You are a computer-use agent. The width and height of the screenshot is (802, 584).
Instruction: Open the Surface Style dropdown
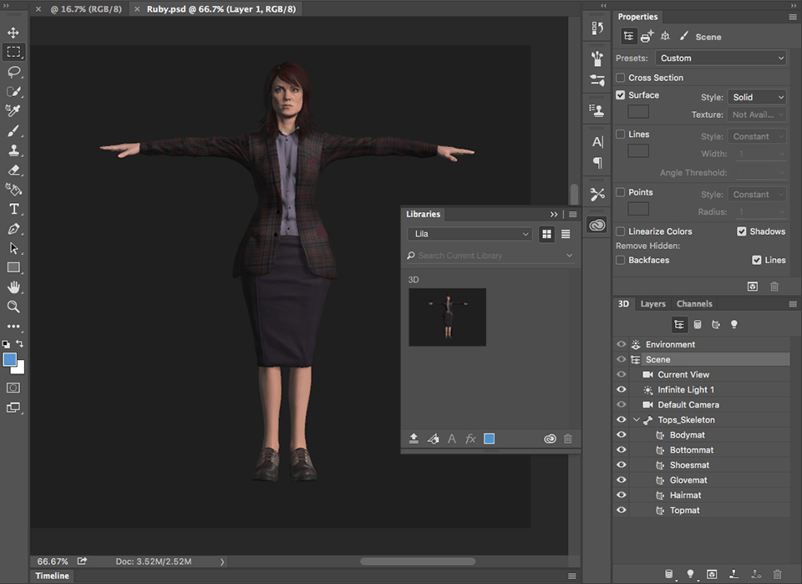click(757, 96)
